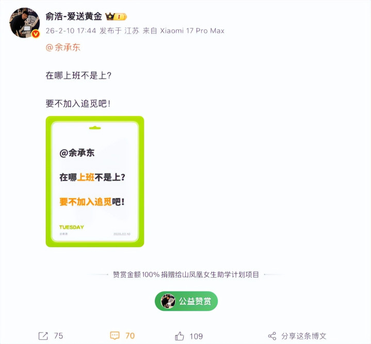Click 分享这条博文 text
This screenshot has width=371, height=344.
coord(304,336)
